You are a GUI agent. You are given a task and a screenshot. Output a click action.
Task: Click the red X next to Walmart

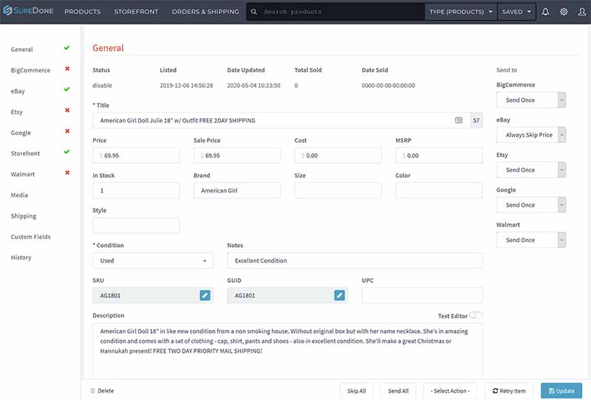[67, 173]
